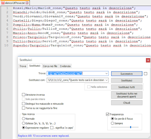
Task: Click the Successivo button
Action: (x=127, y=74)
